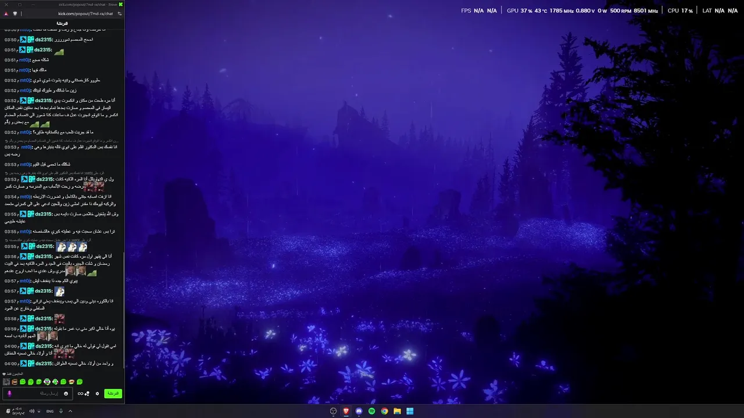This screenshot has width=744, height=418.
Task: Open the File Explorer taskbar icon
Action: (x=397, y=411)
